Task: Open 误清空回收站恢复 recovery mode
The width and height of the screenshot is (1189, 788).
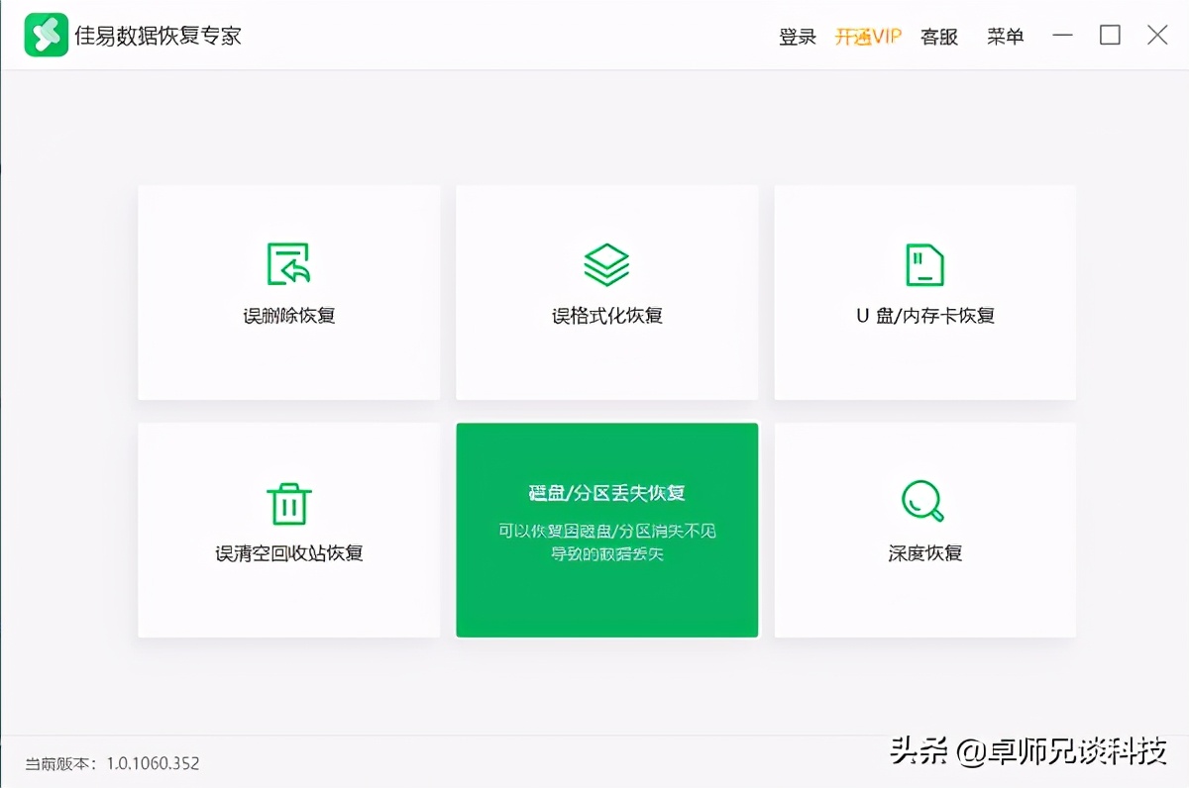Action: point(288,531)
